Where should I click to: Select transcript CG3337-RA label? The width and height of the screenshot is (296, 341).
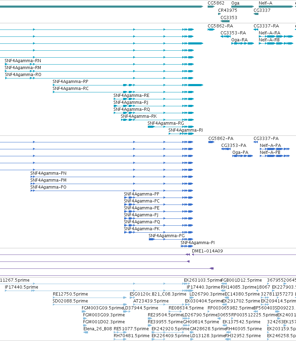click(266, 26)
